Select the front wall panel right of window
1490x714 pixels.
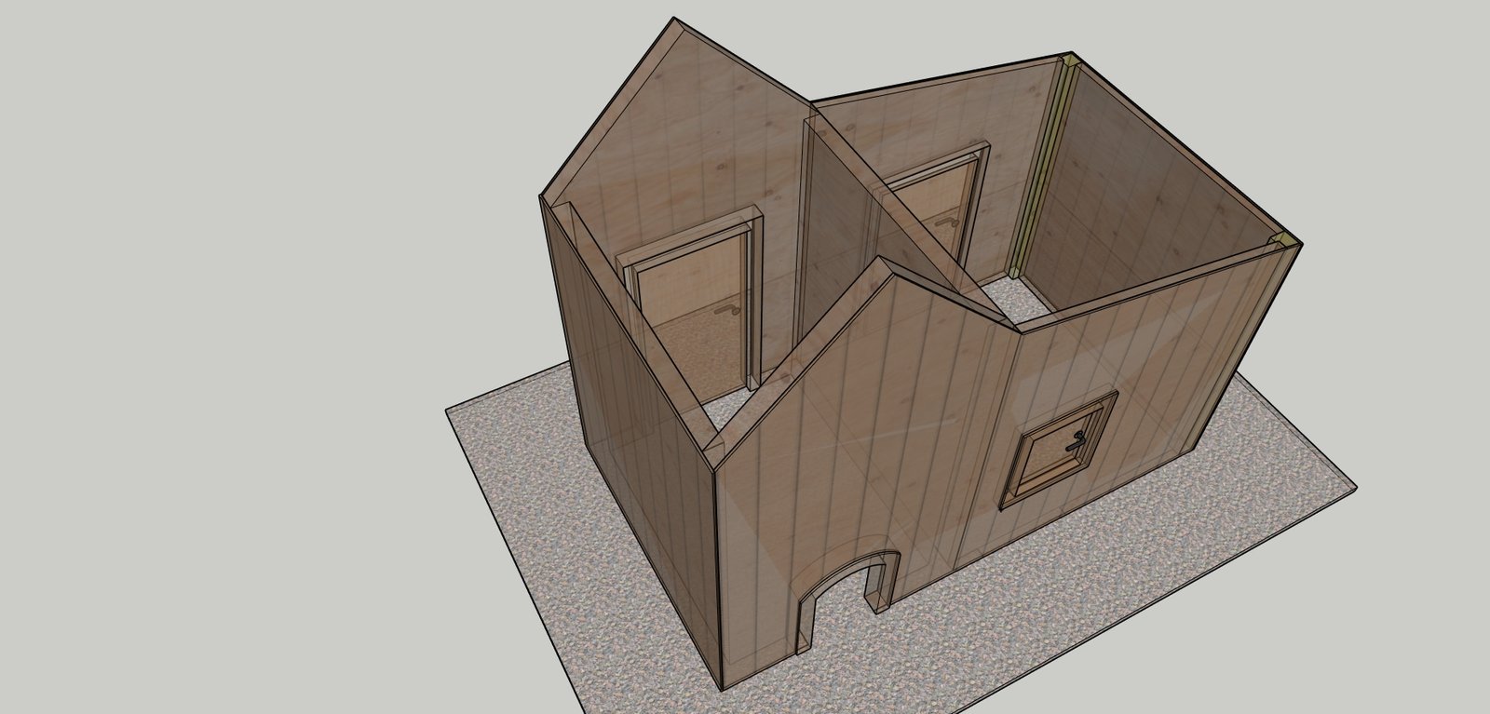[1183, 372]
